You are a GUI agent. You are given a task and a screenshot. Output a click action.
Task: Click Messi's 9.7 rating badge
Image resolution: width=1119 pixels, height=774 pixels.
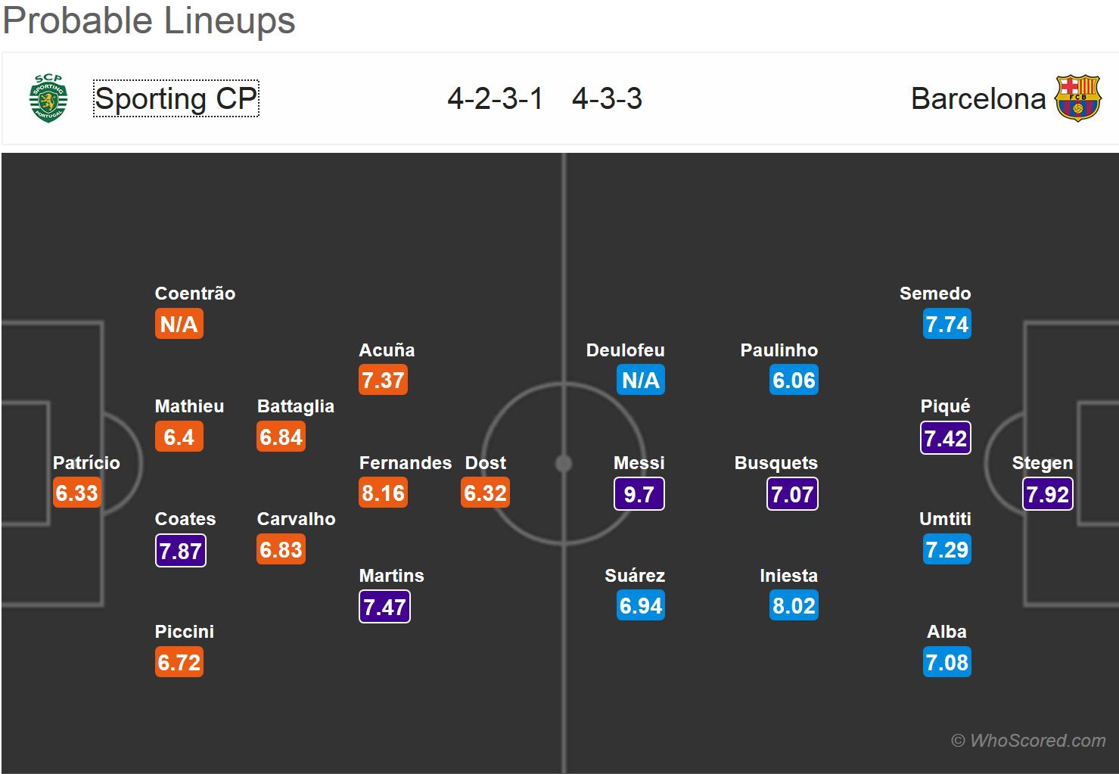pos(639,494)
